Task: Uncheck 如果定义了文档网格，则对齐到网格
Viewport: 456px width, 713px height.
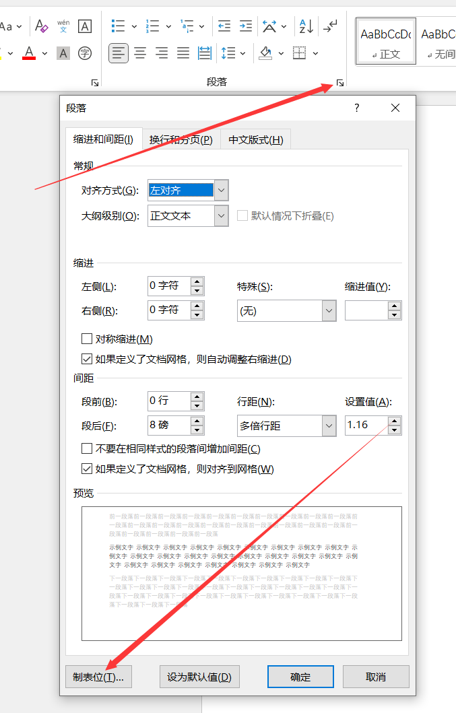Action: pos(86,469)
